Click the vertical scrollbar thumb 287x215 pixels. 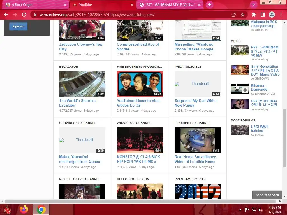[284, 138]
